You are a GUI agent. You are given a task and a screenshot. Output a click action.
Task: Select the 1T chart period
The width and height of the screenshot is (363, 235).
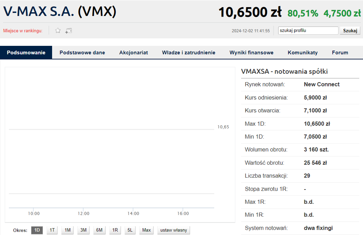[52, 230]
